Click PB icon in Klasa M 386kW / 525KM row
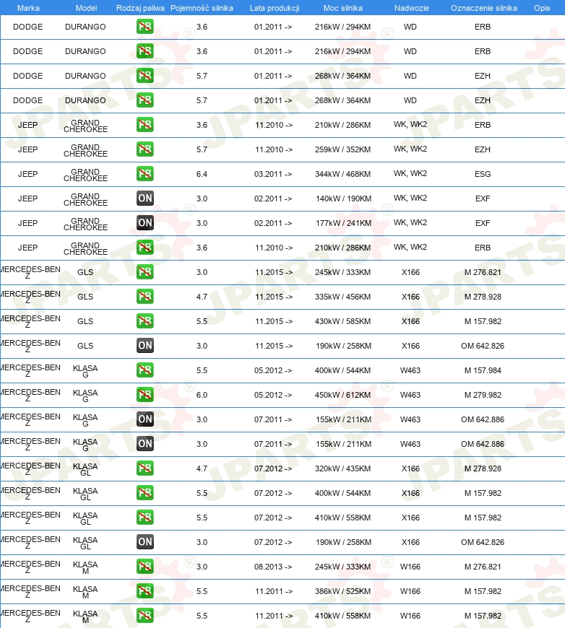This screenshot has width=565, height=628. [x=145, y=590]
